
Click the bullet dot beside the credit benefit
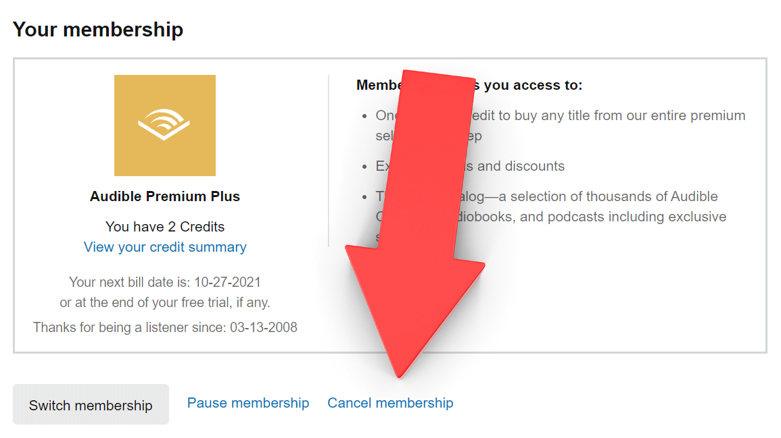tap(364, 116)
